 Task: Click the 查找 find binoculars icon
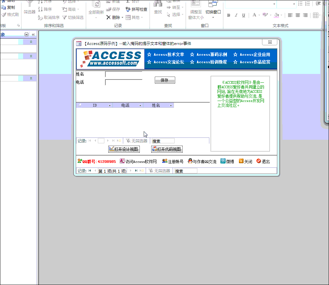coord(158,4)
